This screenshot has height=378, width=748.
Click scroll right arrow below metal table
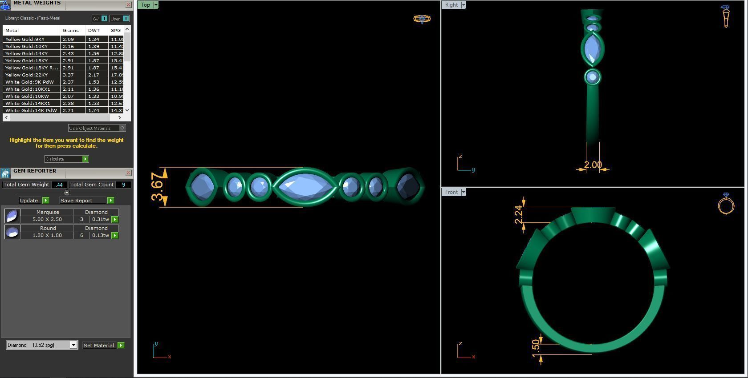[119, 117]
